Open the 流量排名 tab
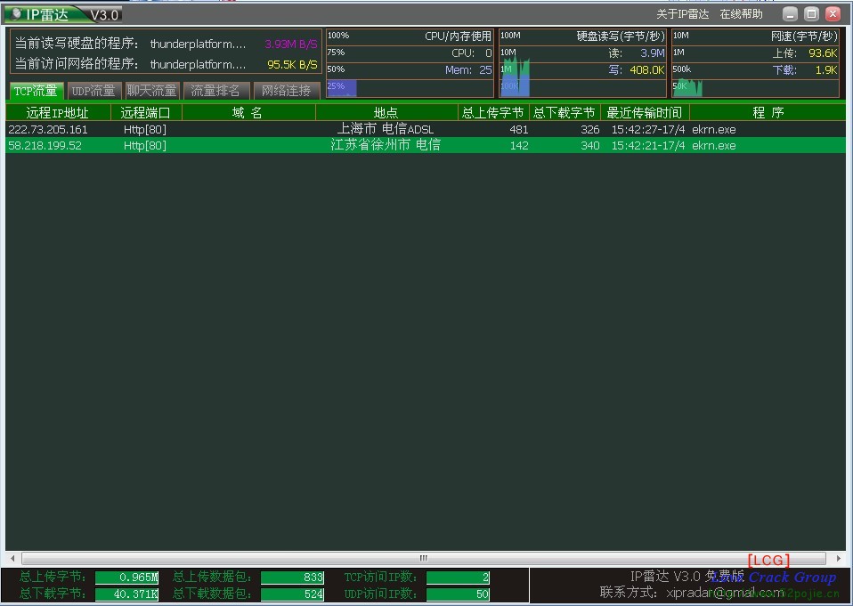853x606 pixels. coord(216,91)
